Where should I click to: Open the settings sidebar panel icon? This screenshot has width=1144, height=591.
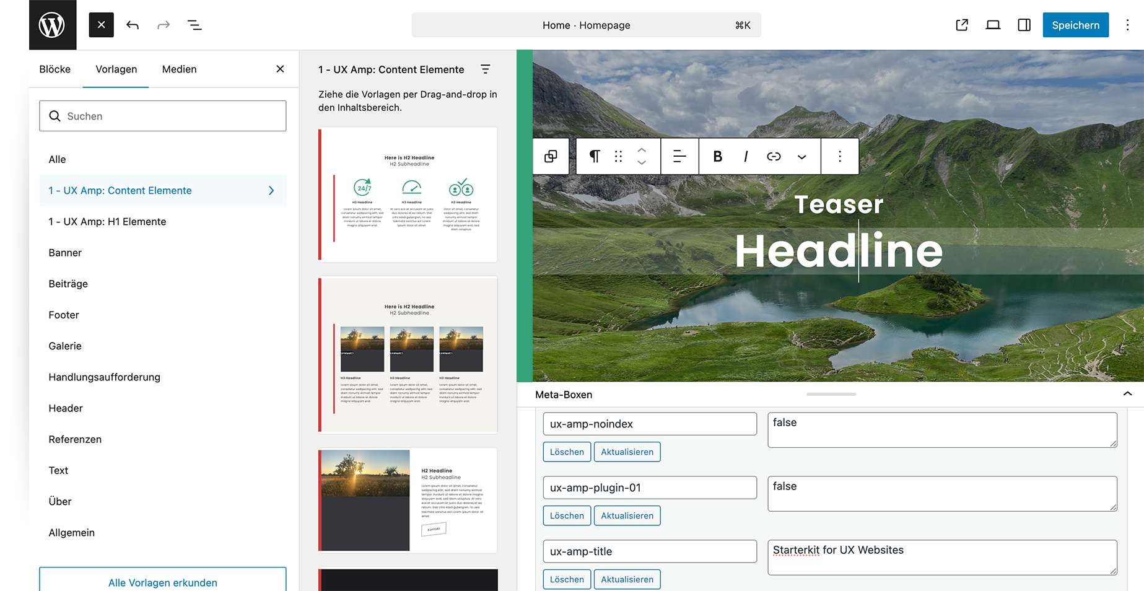(x=1023, y=25)
